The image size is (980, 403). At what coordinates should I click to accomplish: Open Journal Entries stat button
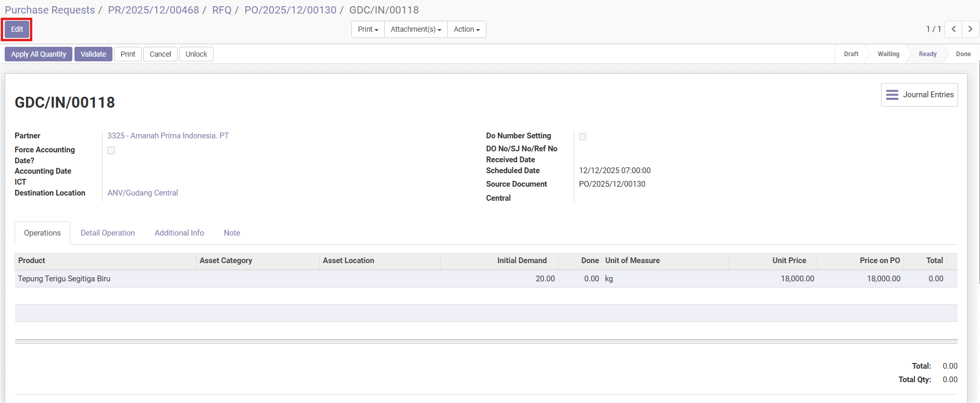(x=919, y=95)
